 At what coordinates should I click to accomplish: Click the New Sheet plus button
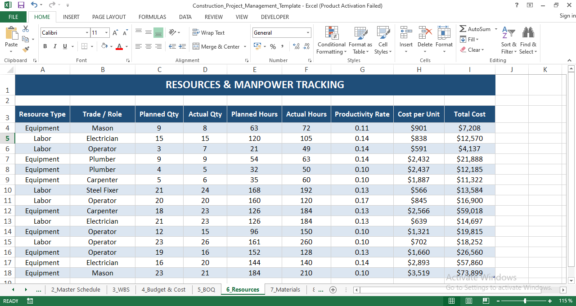click(x=333, y=290)
